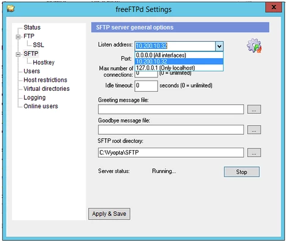
Task: Browse for Goodbye message file
Action: coord(254,130)
